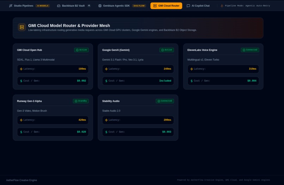This screenshot has width=284, height=185.
Task: Click the 310ms latency value
Action: click(x=253, y=69)
